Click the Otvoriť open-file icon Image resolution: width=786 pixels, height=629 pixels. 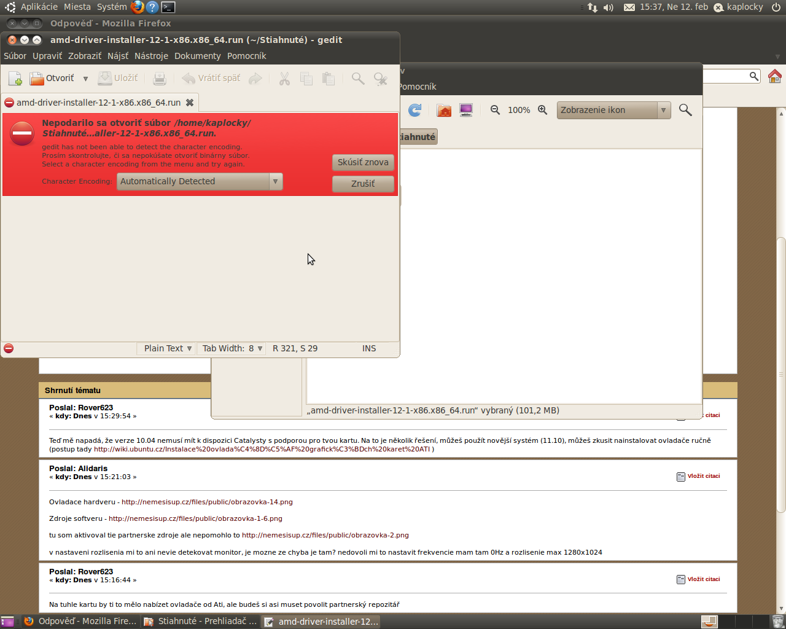coord(37,79)
